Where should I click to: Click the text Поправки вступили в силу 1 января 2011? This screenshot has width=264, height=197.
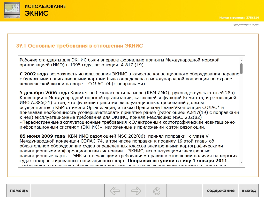pyautogui.click(x=178, y=161)
